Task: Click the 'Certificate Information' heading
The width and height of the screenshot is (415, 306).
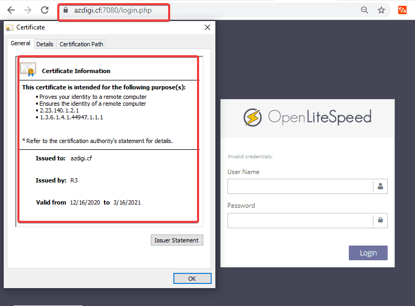Action: pyautogui.click(x=76, y=71)
